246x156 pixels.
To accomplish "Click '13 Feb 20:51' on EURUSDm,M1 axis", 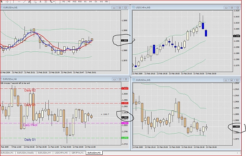I will coord(91,73).
